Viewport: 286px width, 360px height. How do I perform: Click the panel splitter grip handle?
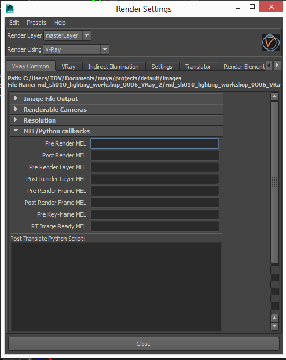click(275, 182)
